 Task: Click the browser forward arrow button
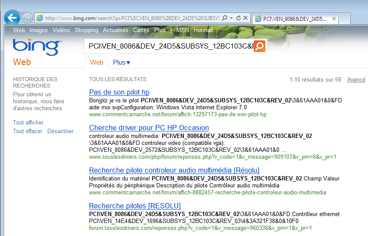pos(27,18)
